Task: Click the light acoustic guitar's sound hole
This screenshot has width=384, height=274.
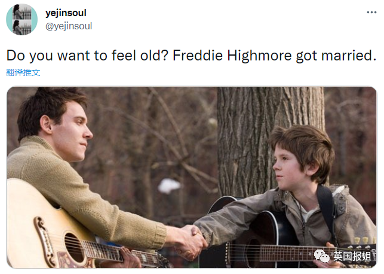Action: (x=74, y=248)
